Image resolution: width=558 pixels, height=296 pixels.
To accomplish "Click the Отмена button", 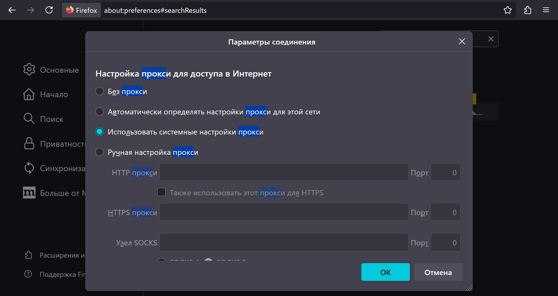I will (x=438, y=272).
